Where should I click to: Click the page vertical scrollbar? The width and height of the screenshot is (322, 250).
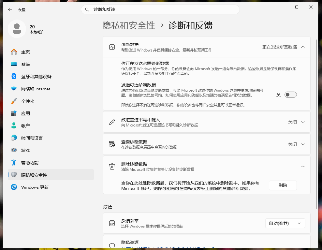(x=317, y=124)
